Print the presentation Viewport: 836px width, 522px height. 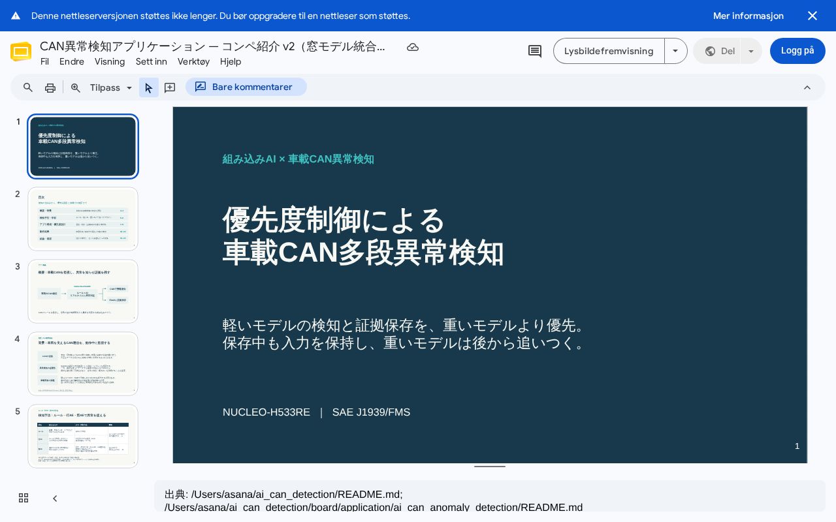click(x=50, y=87)
